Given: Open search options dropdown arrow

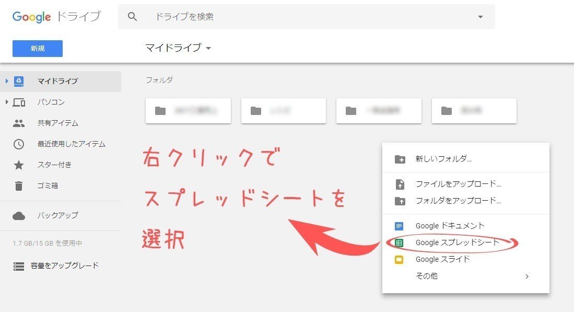Looking at the screenshot, I should pyautogui.click(x=481, y=17).
